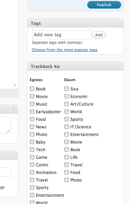The width and height of the screenshot is (129, 204).
Task: Click the Add tag button
Action: point(99,35)
